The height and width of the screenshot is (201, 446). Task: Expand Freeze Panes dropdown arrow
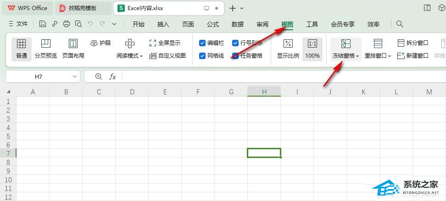coord(357,56)
